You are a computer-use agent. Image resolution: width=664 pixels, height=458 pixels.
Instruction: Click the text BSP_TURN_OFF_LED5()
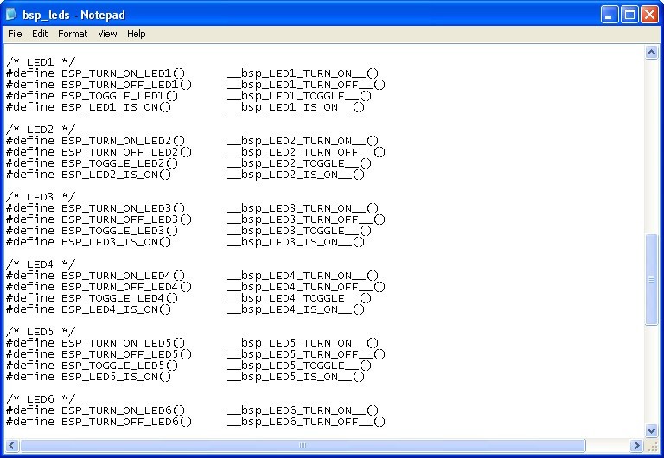tap(126, 354)
